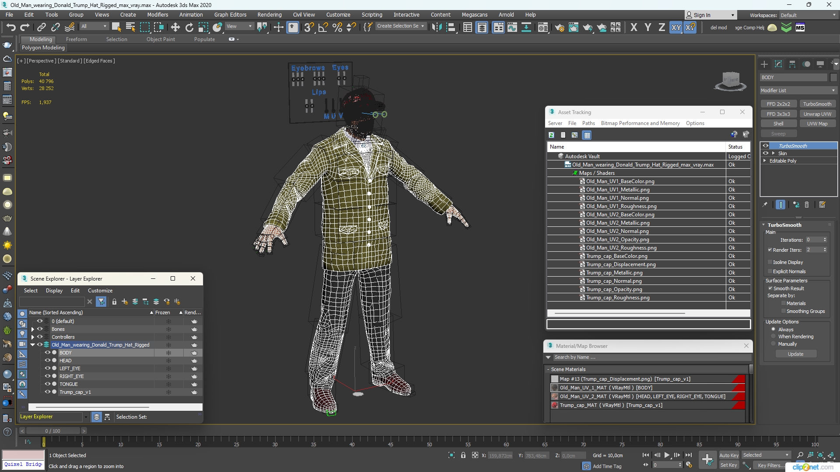Open the Modify command panel tab
This screenshot has width=840, height=472.
pos(778,64)
